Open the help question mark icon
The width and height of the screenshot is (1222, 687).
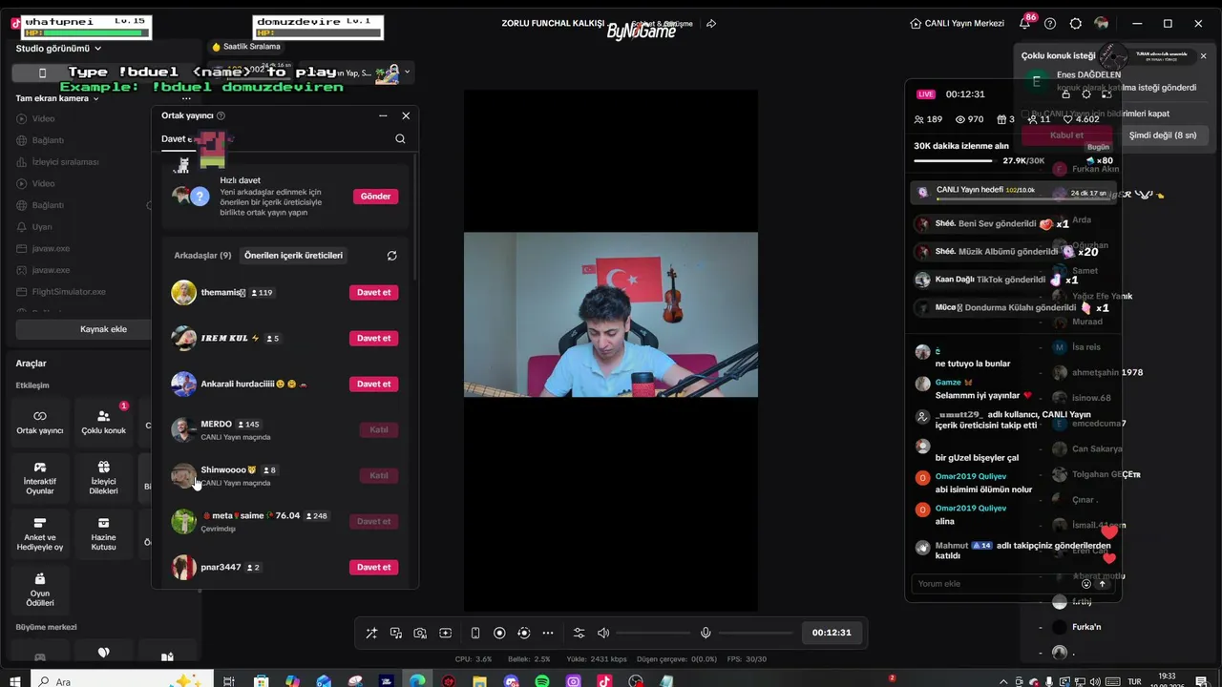tap(1050, 23)
